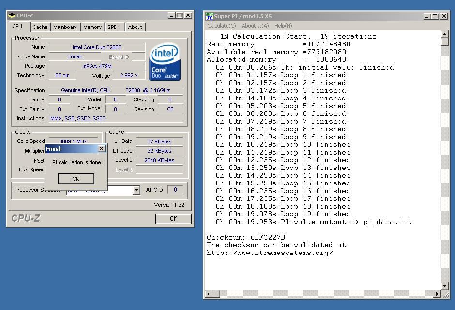Open the About...(A) menu in Super PI
Image resolution: width=455 pixels, height=310 pixels.
[x=255, y=26]
